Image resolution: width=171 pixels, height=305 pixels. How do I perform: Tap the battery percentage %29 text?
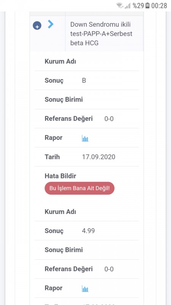138,6
